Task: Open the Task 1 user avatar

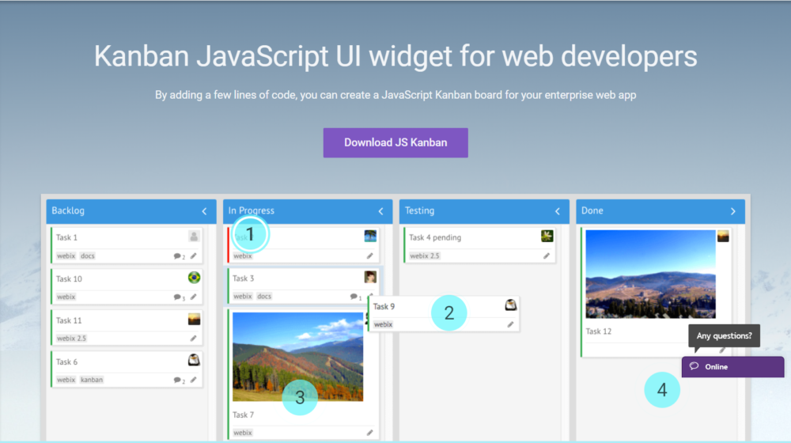Action: (x=194, y=236)
